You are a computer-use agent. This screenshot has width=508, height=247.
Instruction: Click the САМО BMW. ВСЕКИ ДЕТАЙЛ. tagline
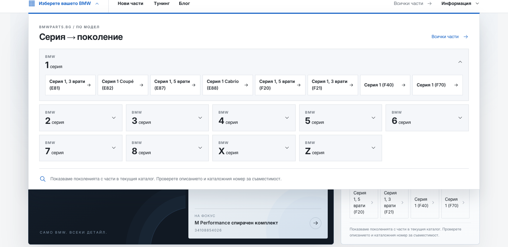(73, 233)
